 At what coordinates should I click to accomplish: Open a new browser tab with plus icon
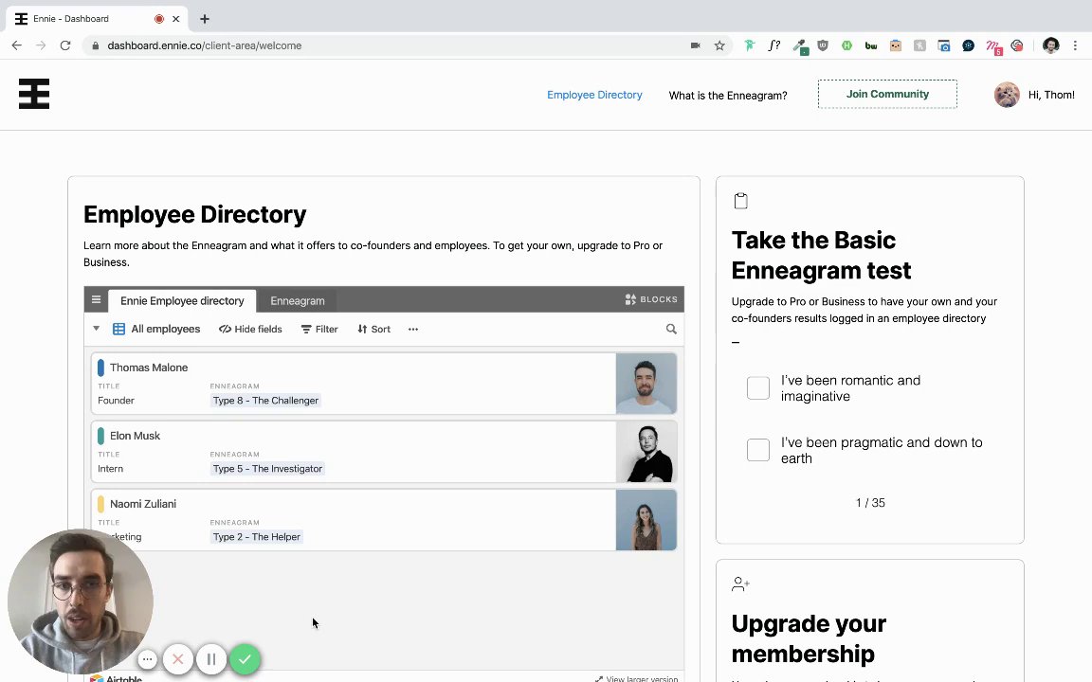[x=205, y=19]
